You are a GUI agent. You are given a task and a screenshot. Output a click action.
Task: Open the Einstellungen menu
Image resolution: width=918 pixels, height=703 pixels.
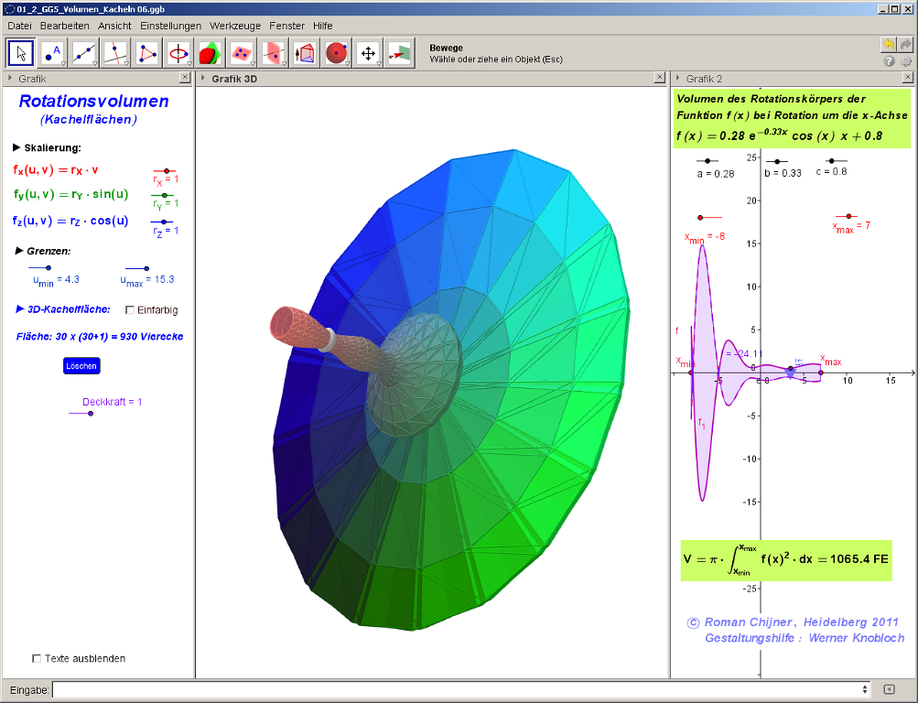(170, 26)
